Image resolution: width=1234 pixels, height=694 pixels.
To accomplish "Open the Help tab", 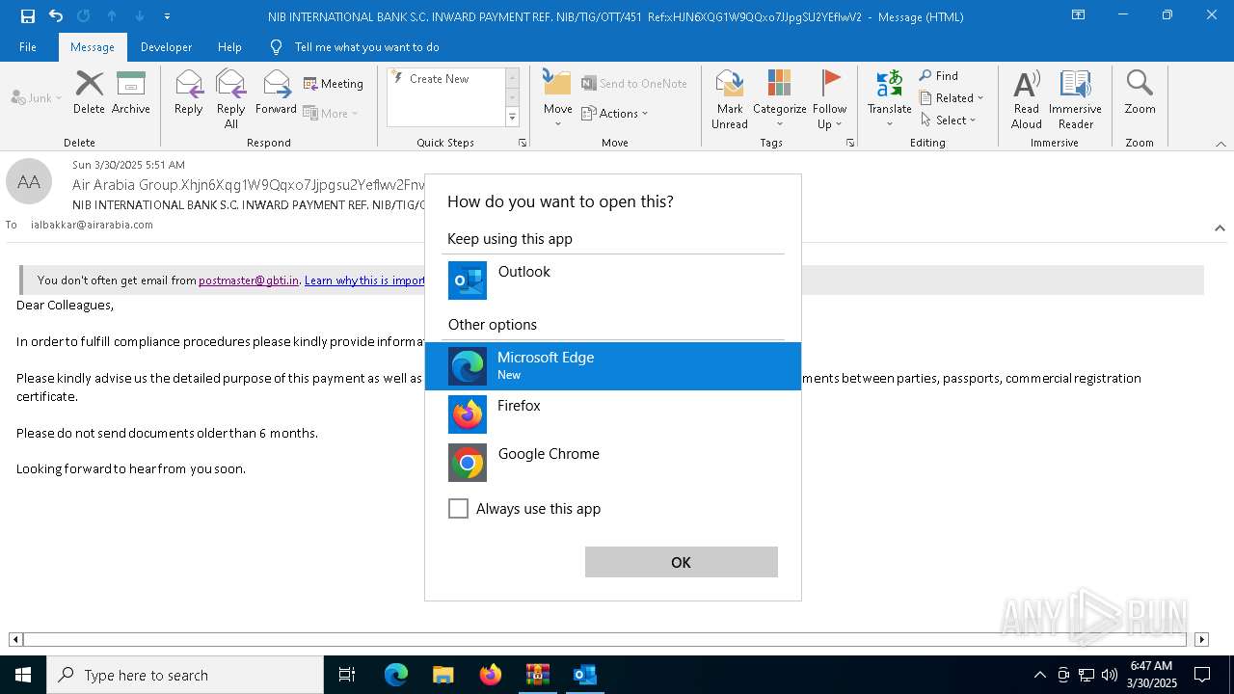I will click(229, 46).
